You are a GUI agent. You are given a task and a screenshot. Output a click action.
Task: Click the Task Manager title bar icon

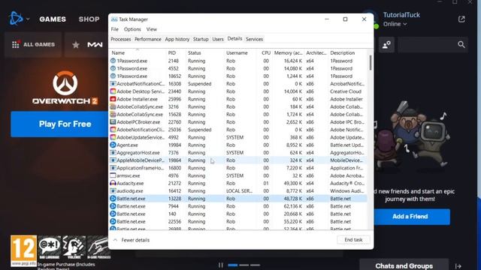coord(114,19)
